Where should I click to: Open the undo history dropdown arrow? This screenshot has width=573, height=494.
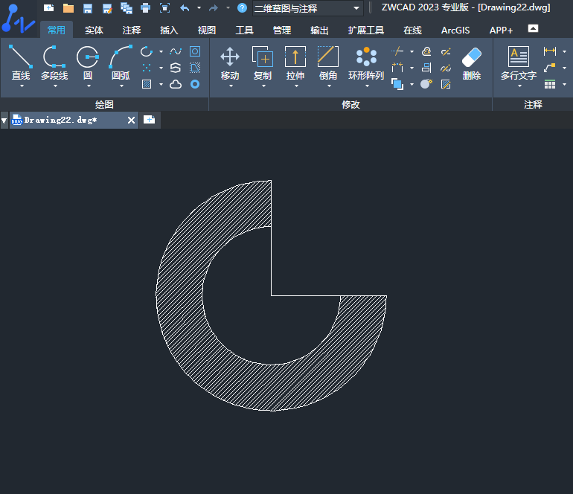click(199, 7)
